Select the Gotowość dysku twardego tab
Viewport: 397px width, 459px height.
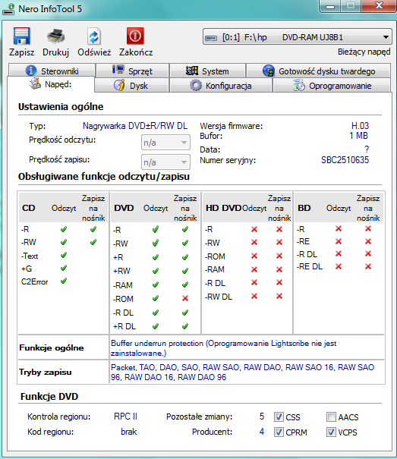click(x=319, y=71)
